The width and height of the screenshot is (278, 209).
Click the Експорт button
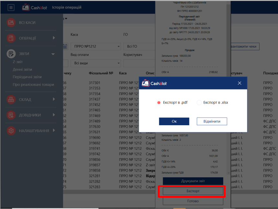click(x=193, y=191)
